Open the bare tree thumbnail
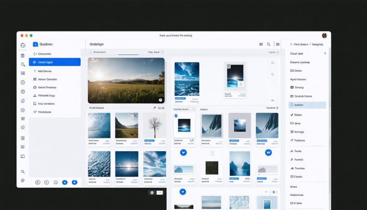Screen dimensions: 367x210 155,125
